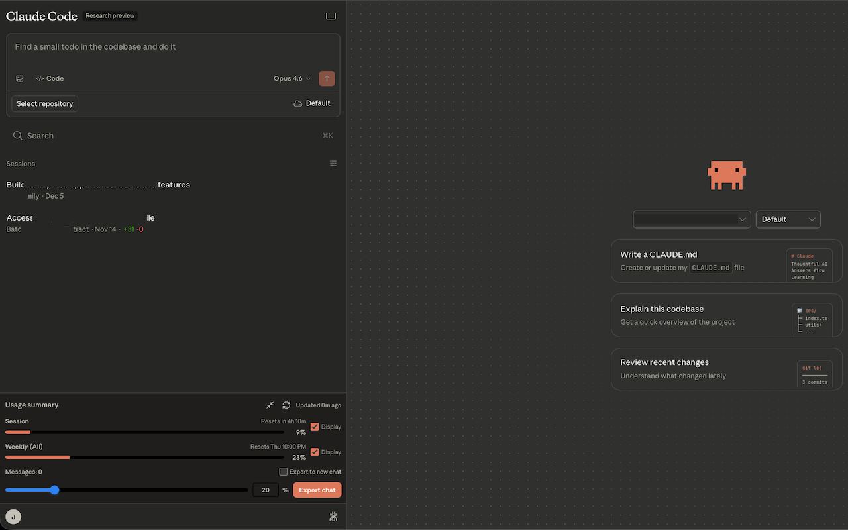Open the empty branch selector dropdown

click(x=692, y=219)
